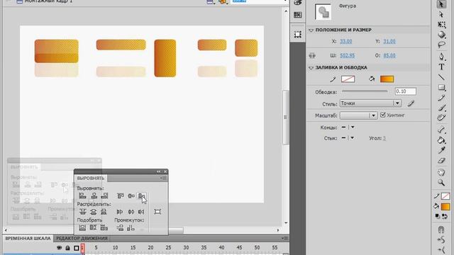Click distribute left edge icon
This screenshot has width=454, height=255.
coord(120,212)
